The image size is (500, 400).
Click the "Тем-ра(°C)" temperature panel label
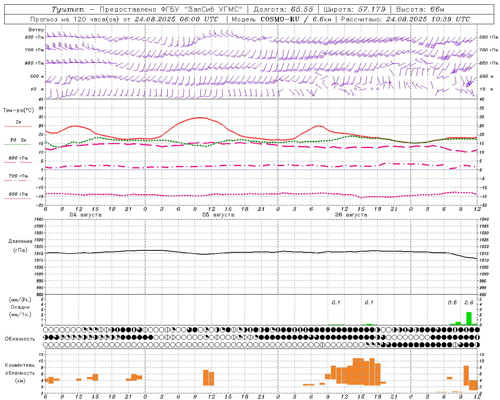18,111
